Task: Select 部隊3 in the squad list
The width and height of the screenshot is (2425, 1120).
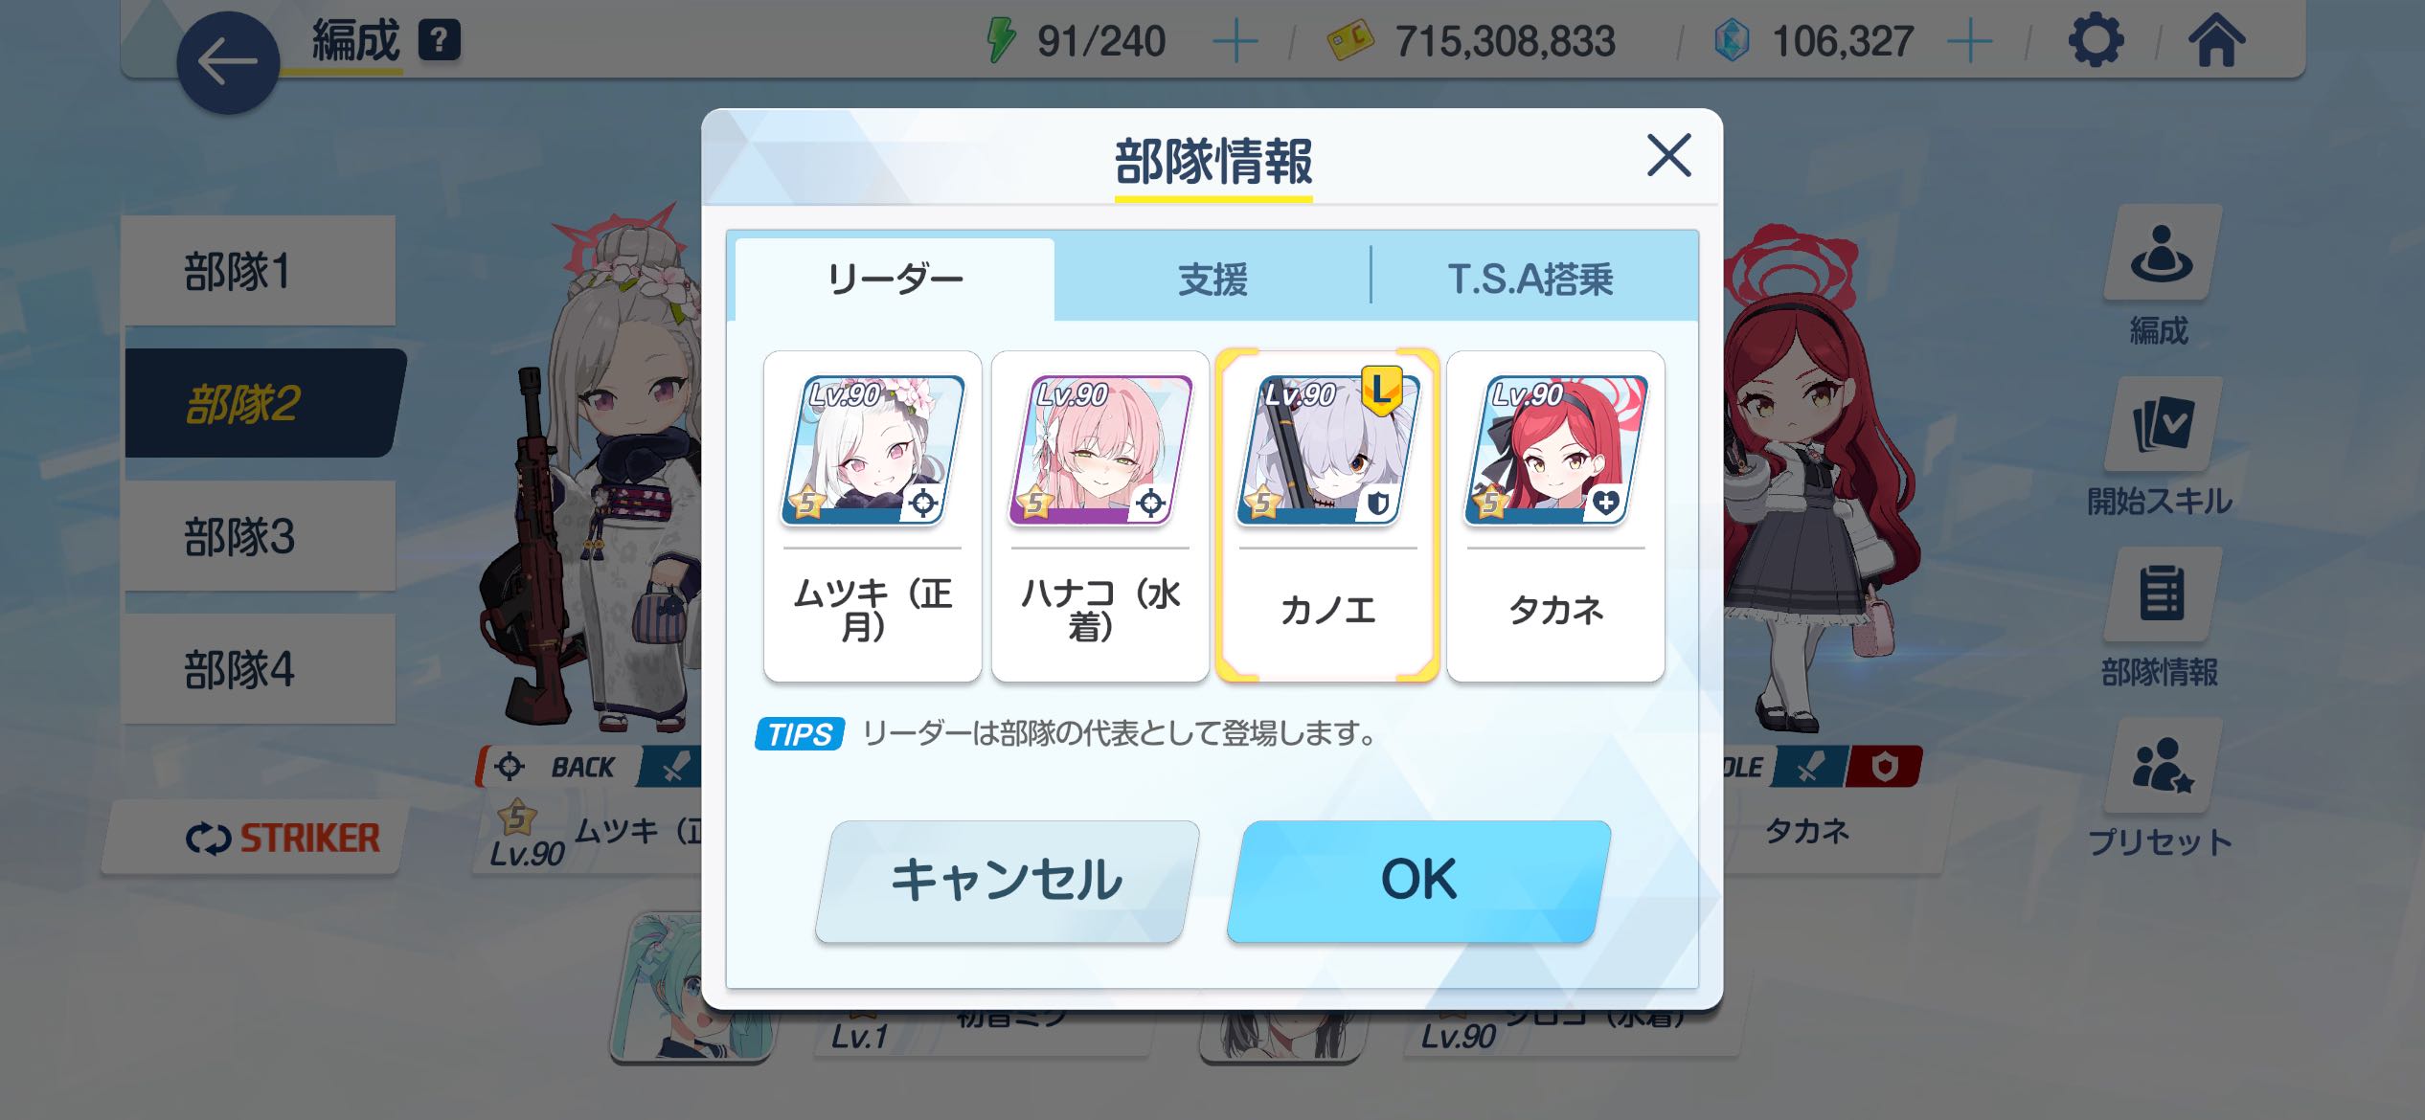Action: 259,536
